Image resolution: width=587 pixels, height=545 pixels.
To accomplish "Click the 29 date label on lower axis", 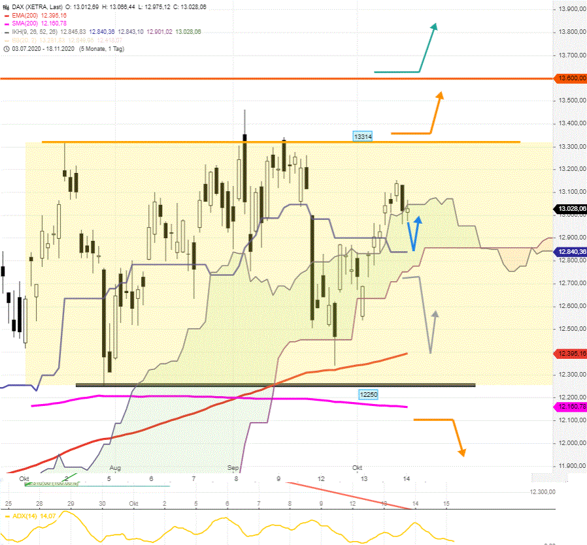I will [71, 504].
